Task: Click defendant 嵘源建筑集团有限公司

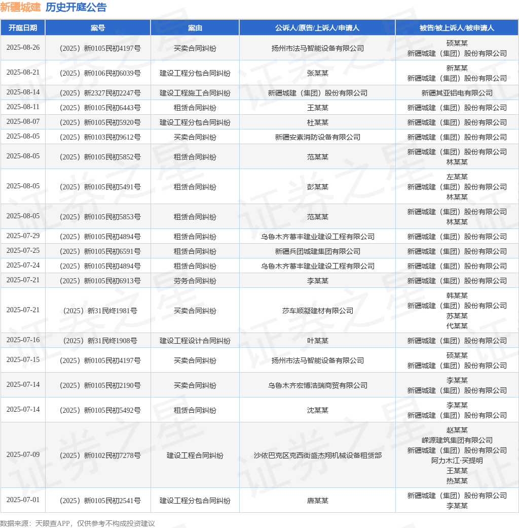Action: pos(457,440)
